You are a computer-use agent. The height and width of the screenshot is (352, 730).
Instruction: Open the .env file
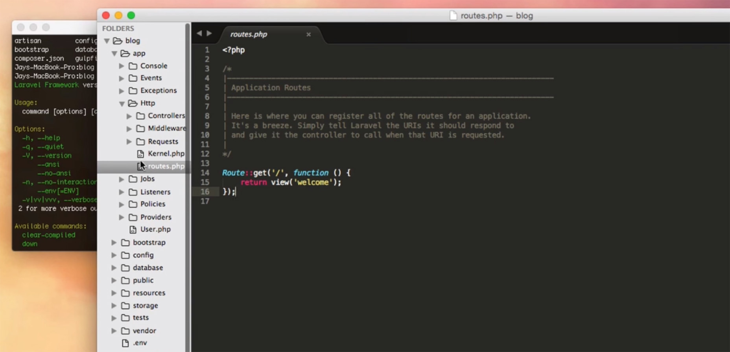[140, 343]
